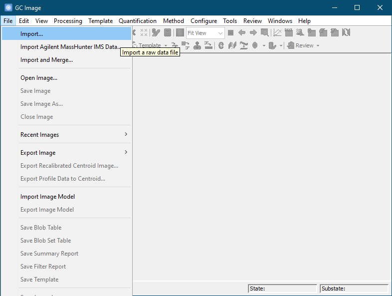Screen dimensions: 392x296
Task: Click the table icon with a left arrow
Action: pyautogui.click(x=323, y=32)
